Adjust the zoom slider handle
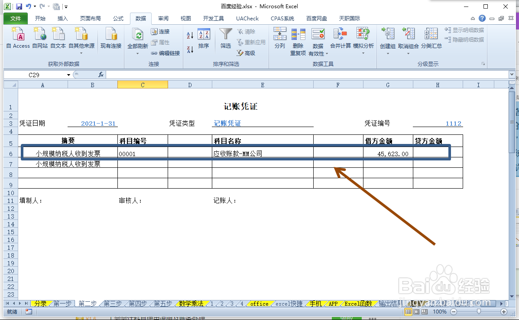 pos(479,312)
